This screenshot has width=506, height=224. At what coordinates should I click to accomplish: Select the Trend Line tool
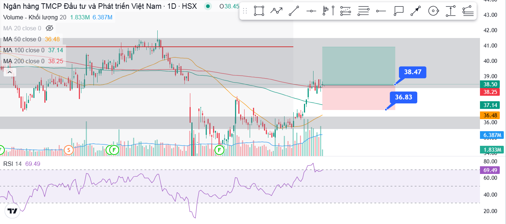tap(294, 11)
